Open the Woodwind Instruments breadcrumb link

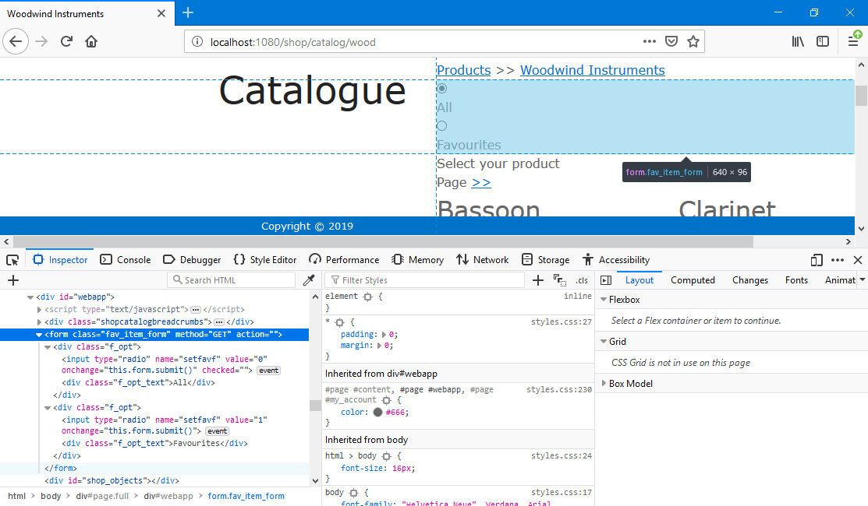point(593,70)
